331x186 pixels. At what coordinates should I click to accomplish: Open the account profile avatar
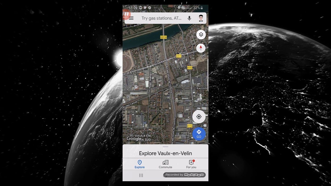(x=201, y=18)
